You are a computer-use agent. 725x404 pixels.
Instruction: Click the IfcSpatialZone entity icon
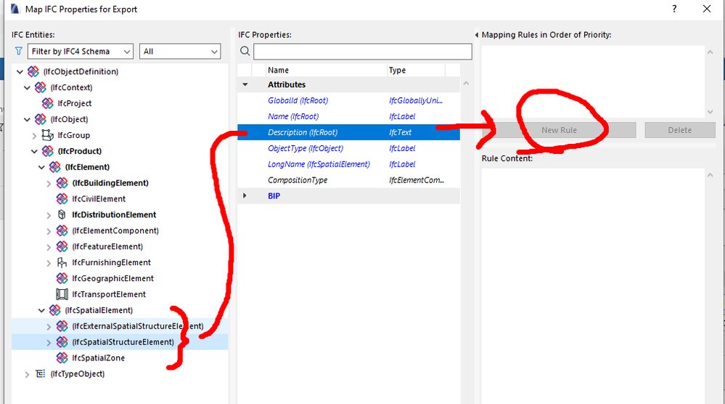tap(62, 357)
